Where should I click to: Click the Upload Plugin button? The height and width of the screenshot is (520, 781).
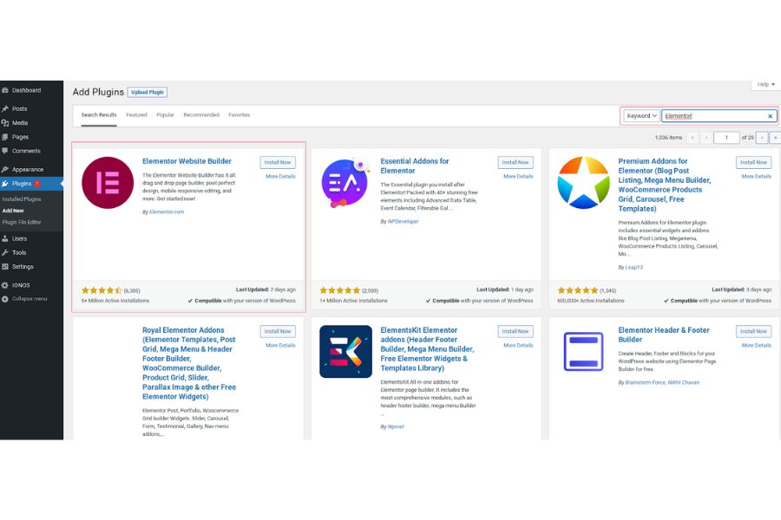[x=148, y=92]
